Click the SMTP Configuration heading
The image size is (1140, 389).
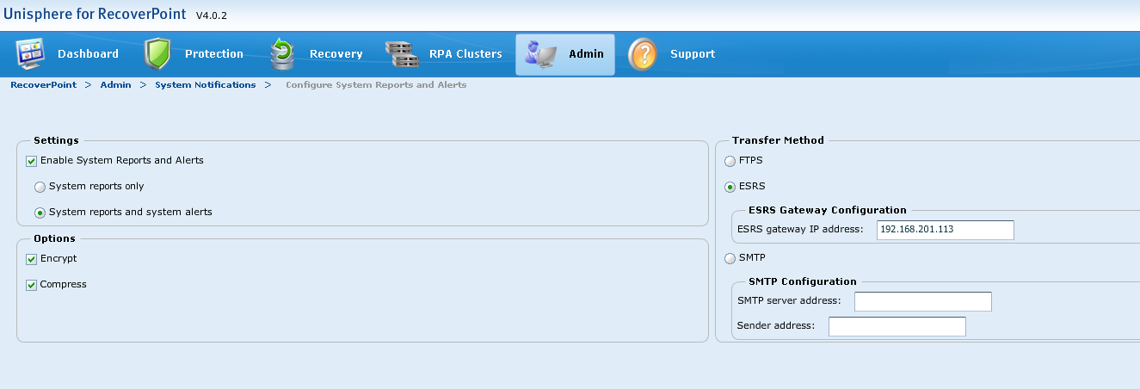click(803, 281)
